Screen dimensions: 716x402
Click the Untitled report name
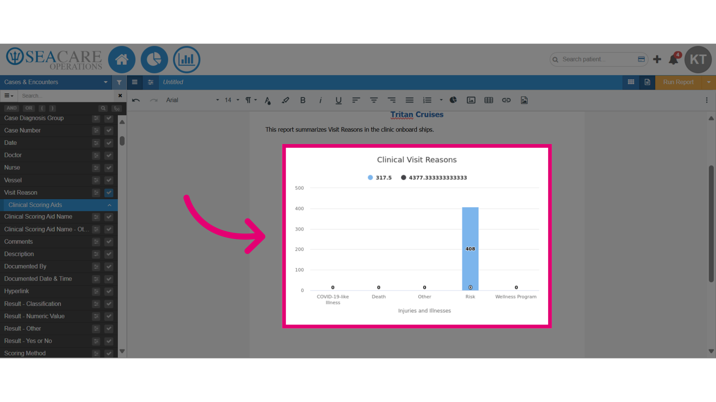(x=173, y=82)
